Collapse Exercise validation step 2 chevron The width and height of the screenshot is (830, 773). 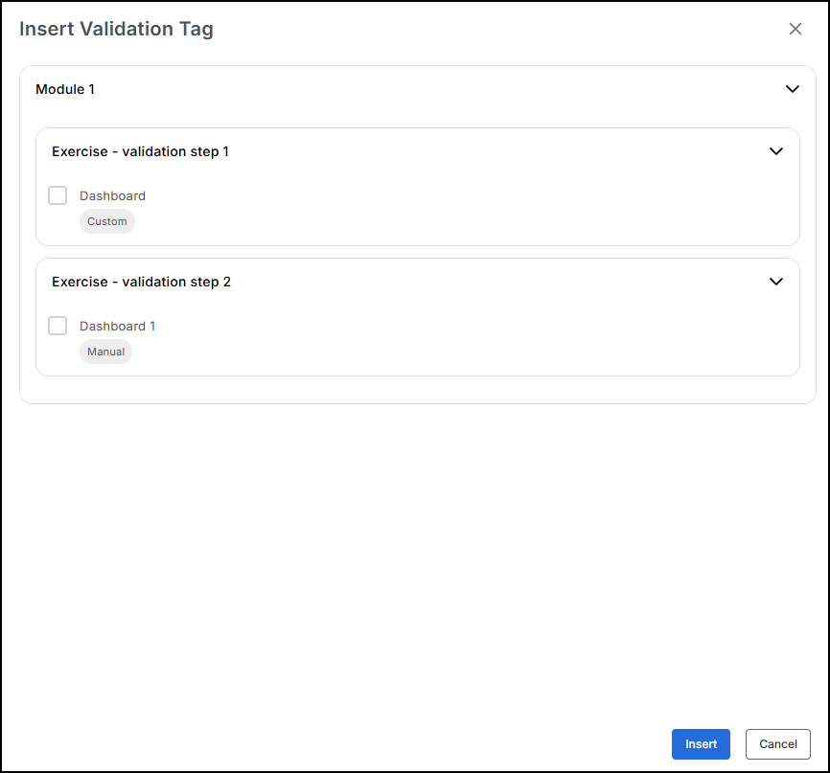(x=776, y=282)
